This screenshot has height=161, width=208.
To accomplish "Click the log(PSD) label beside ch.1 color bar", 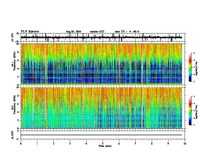I will (197, 69).
